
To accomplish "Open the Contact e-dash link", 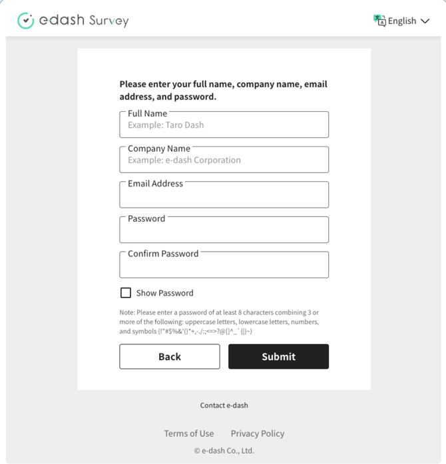I will [224, 405].
